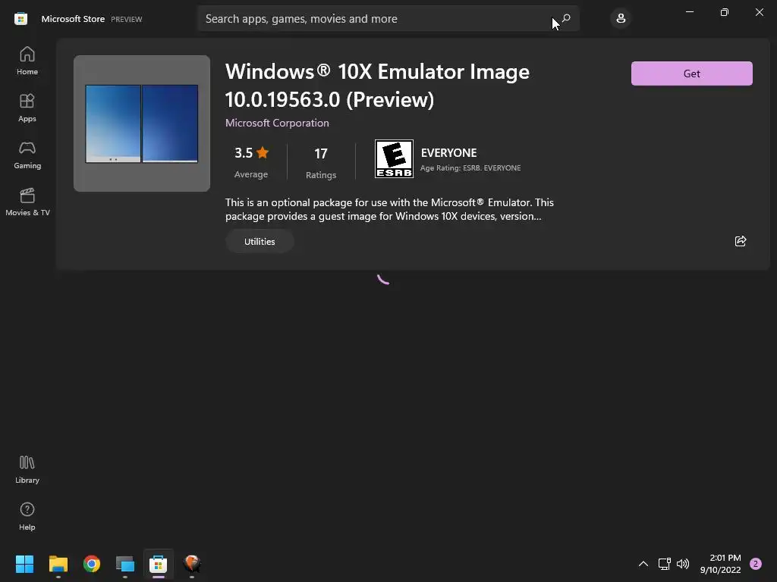This screenshot has width=777, height=582.
Task: Open Help in the sidebar
Action: point(27,516)
